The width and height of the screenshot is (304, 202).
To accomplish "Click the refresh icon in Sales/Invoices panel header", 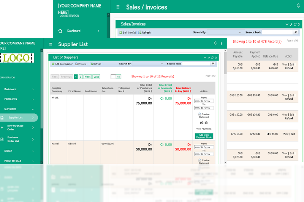I will [x=295, y=24].
